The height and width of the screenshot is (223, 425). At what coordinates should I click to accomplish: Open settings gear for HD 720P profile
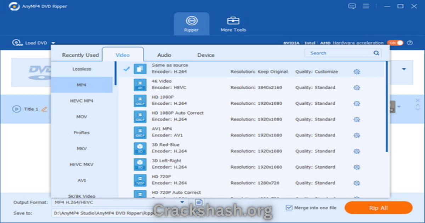click(x=357, y=183)
